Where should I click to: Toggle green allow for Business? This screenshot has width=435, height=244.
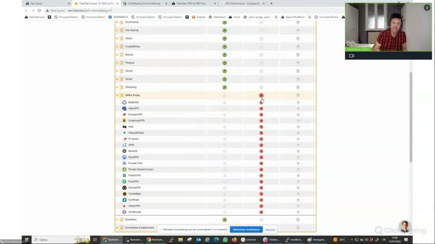[x=225, y=220]
